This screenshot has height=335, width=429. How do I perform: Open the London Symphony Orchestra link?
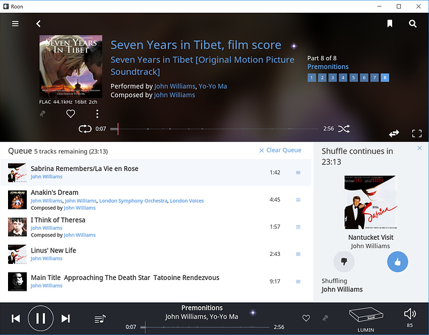click(133, 201)
